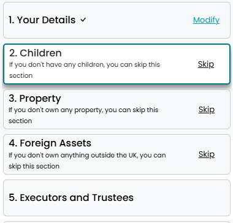The image size is (233, 223).
Task: Open the '5. Executors and Trustees' heading
Action: [x=71, y=197]
